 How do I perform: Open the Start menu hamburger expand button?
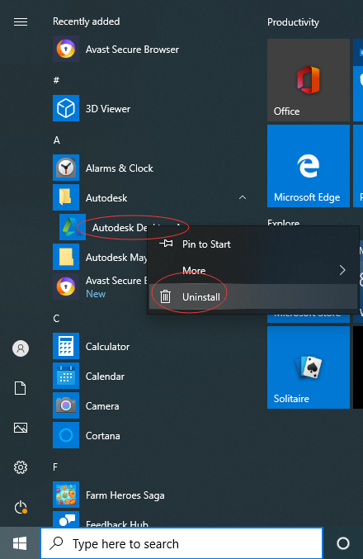[x=21, y=22]
